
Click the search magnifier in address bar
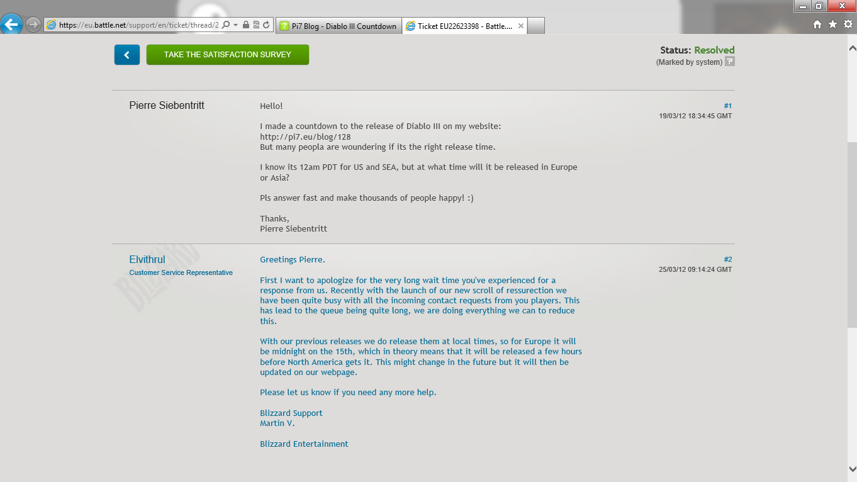226,25
